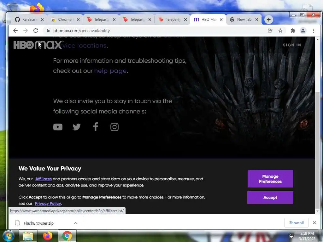This screenshot has width=323, height=242.
Task: Show all downloads
Action: tap(296, 223)
